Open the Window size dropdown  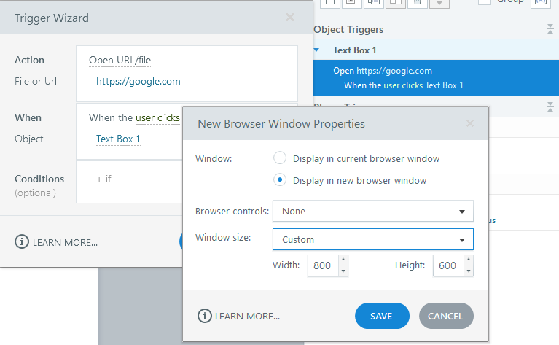(373, 239)
